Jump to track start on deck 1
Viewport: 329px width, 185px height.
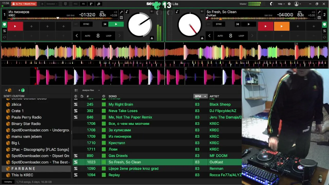click(105, 24)
